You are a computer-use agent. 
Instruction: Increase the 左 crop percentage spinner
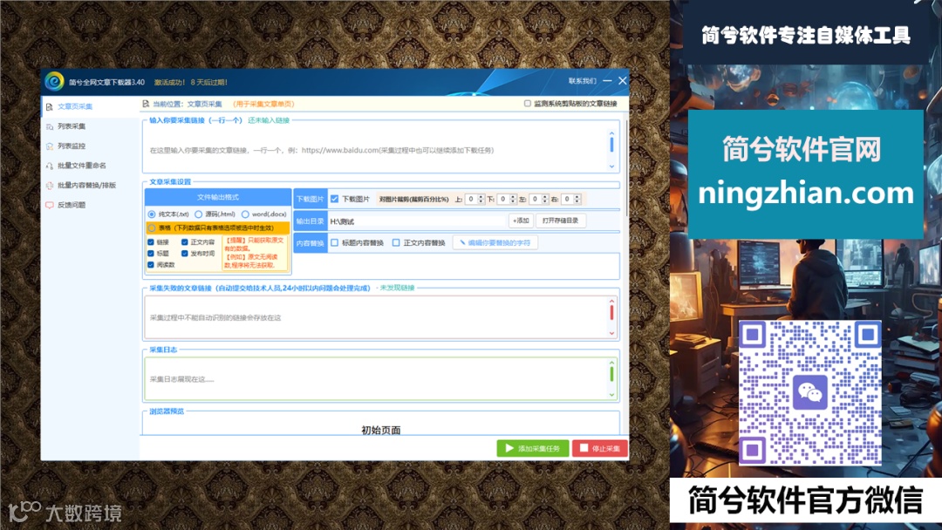(x=545, y=197)
